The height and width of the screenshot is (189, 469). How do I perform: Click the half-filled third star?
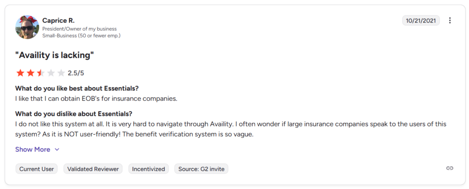click(x=40, y=73)
